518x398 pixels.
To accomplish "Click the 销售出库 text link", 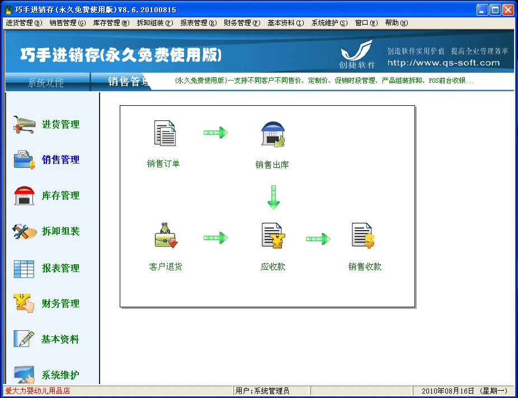I will point(272,164).
